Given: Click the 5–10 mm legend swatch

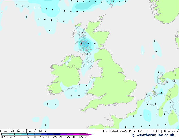Looking at the screenshot, I should click(x=31, y=134).
